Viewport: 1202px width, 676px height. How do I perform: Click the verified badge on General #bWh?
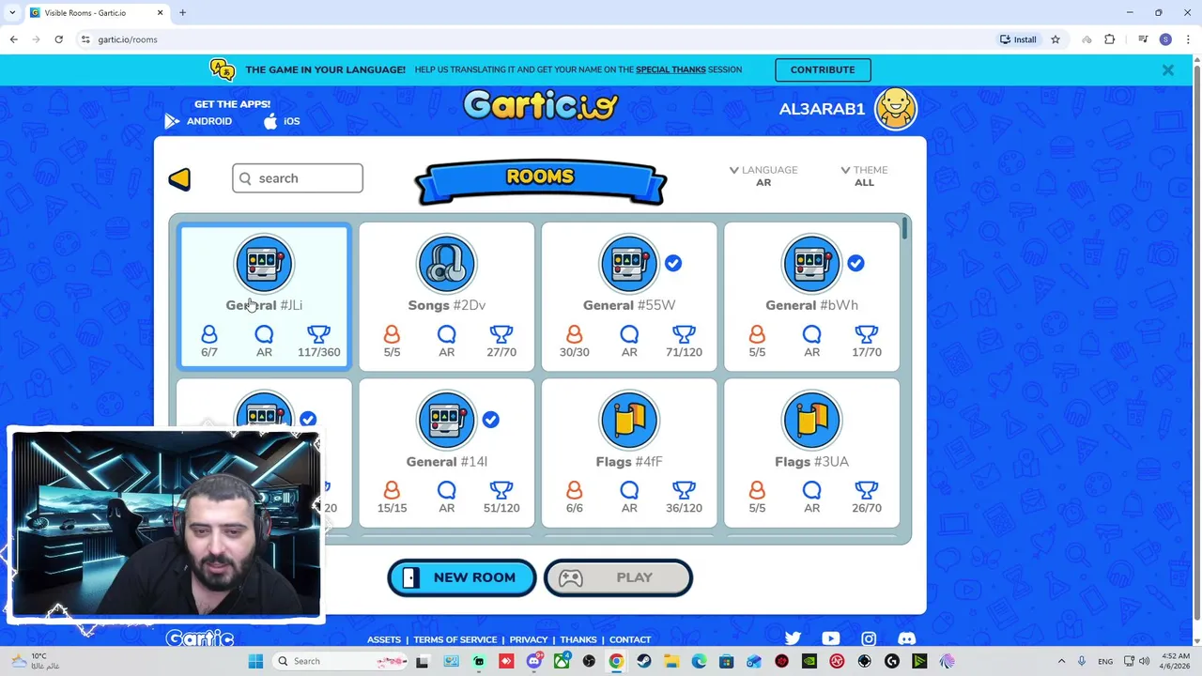855,264
